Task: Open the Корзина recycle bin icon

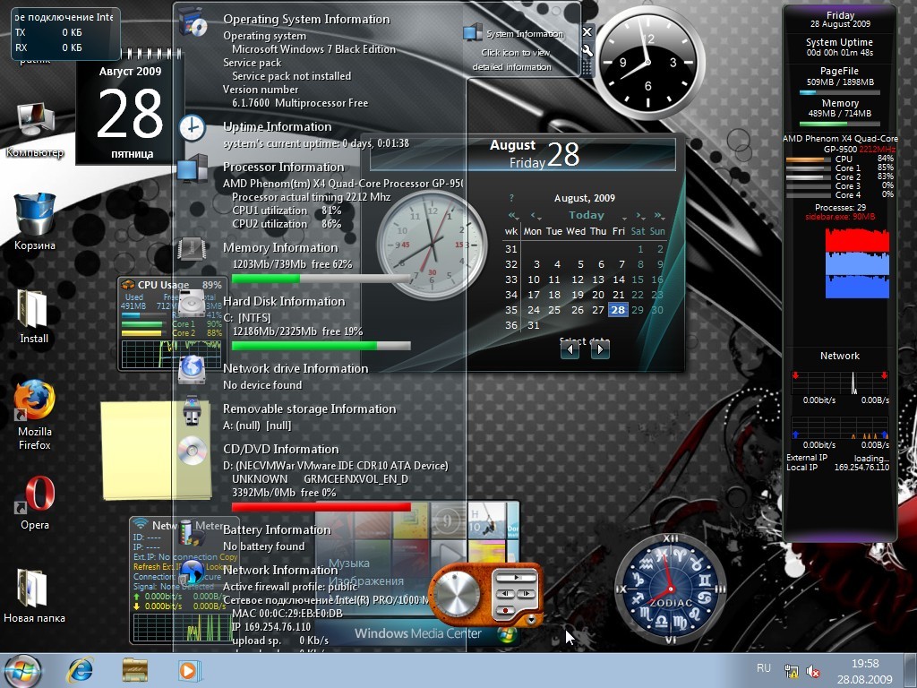Action: pyautogui.click(x=35, y=222)
